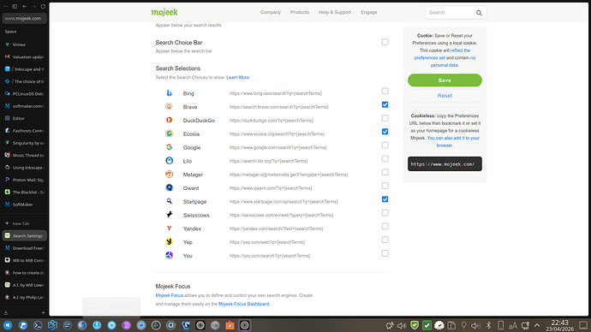The height and width of the screenshot is (332, 591).
Task: Click the Google G icon
Action: [170, 147]
